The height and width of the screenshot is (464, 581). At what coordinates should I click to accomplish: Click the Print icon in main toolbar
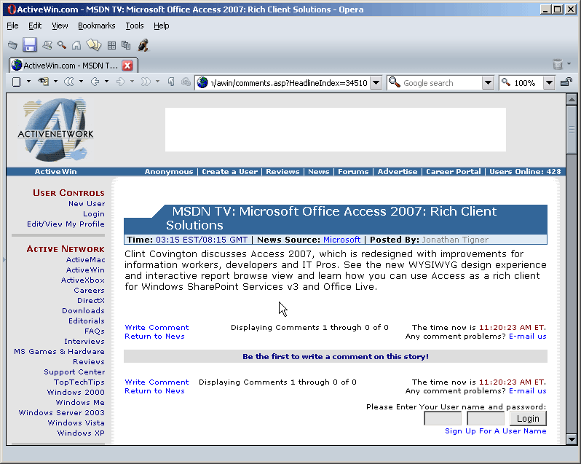point(47,45)
